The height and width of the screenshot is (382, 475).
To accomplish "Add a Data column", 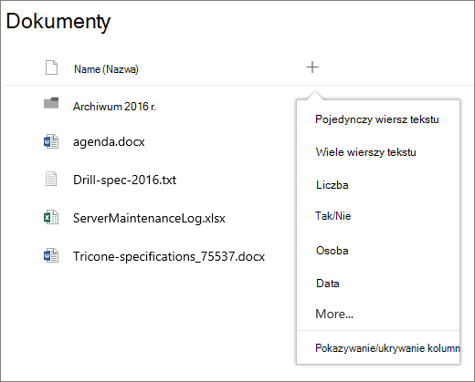I will 328,284.
